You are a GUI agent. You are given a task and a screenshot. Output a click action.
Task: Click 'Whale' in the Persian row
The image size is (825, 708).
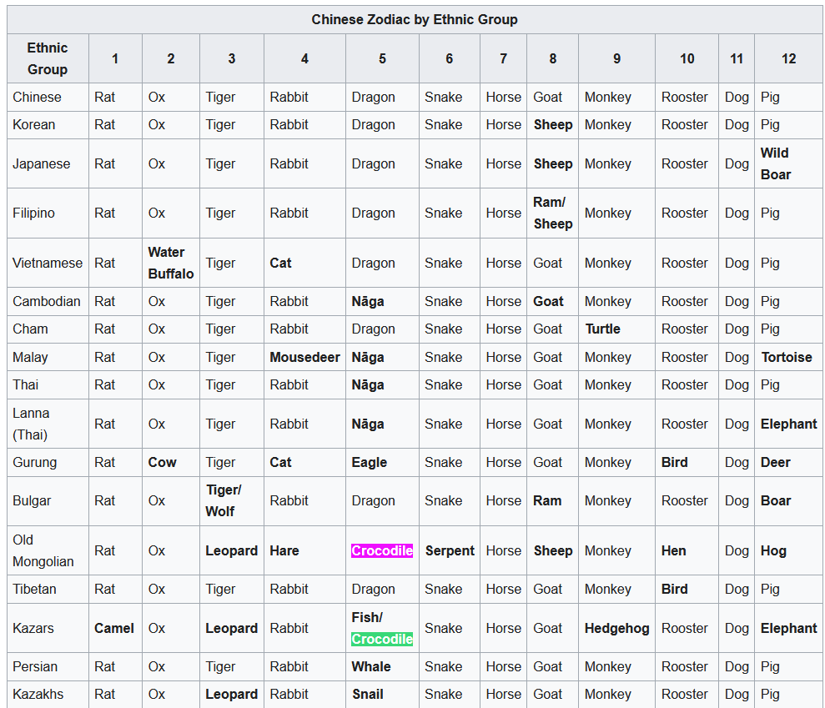pos(371,666)
